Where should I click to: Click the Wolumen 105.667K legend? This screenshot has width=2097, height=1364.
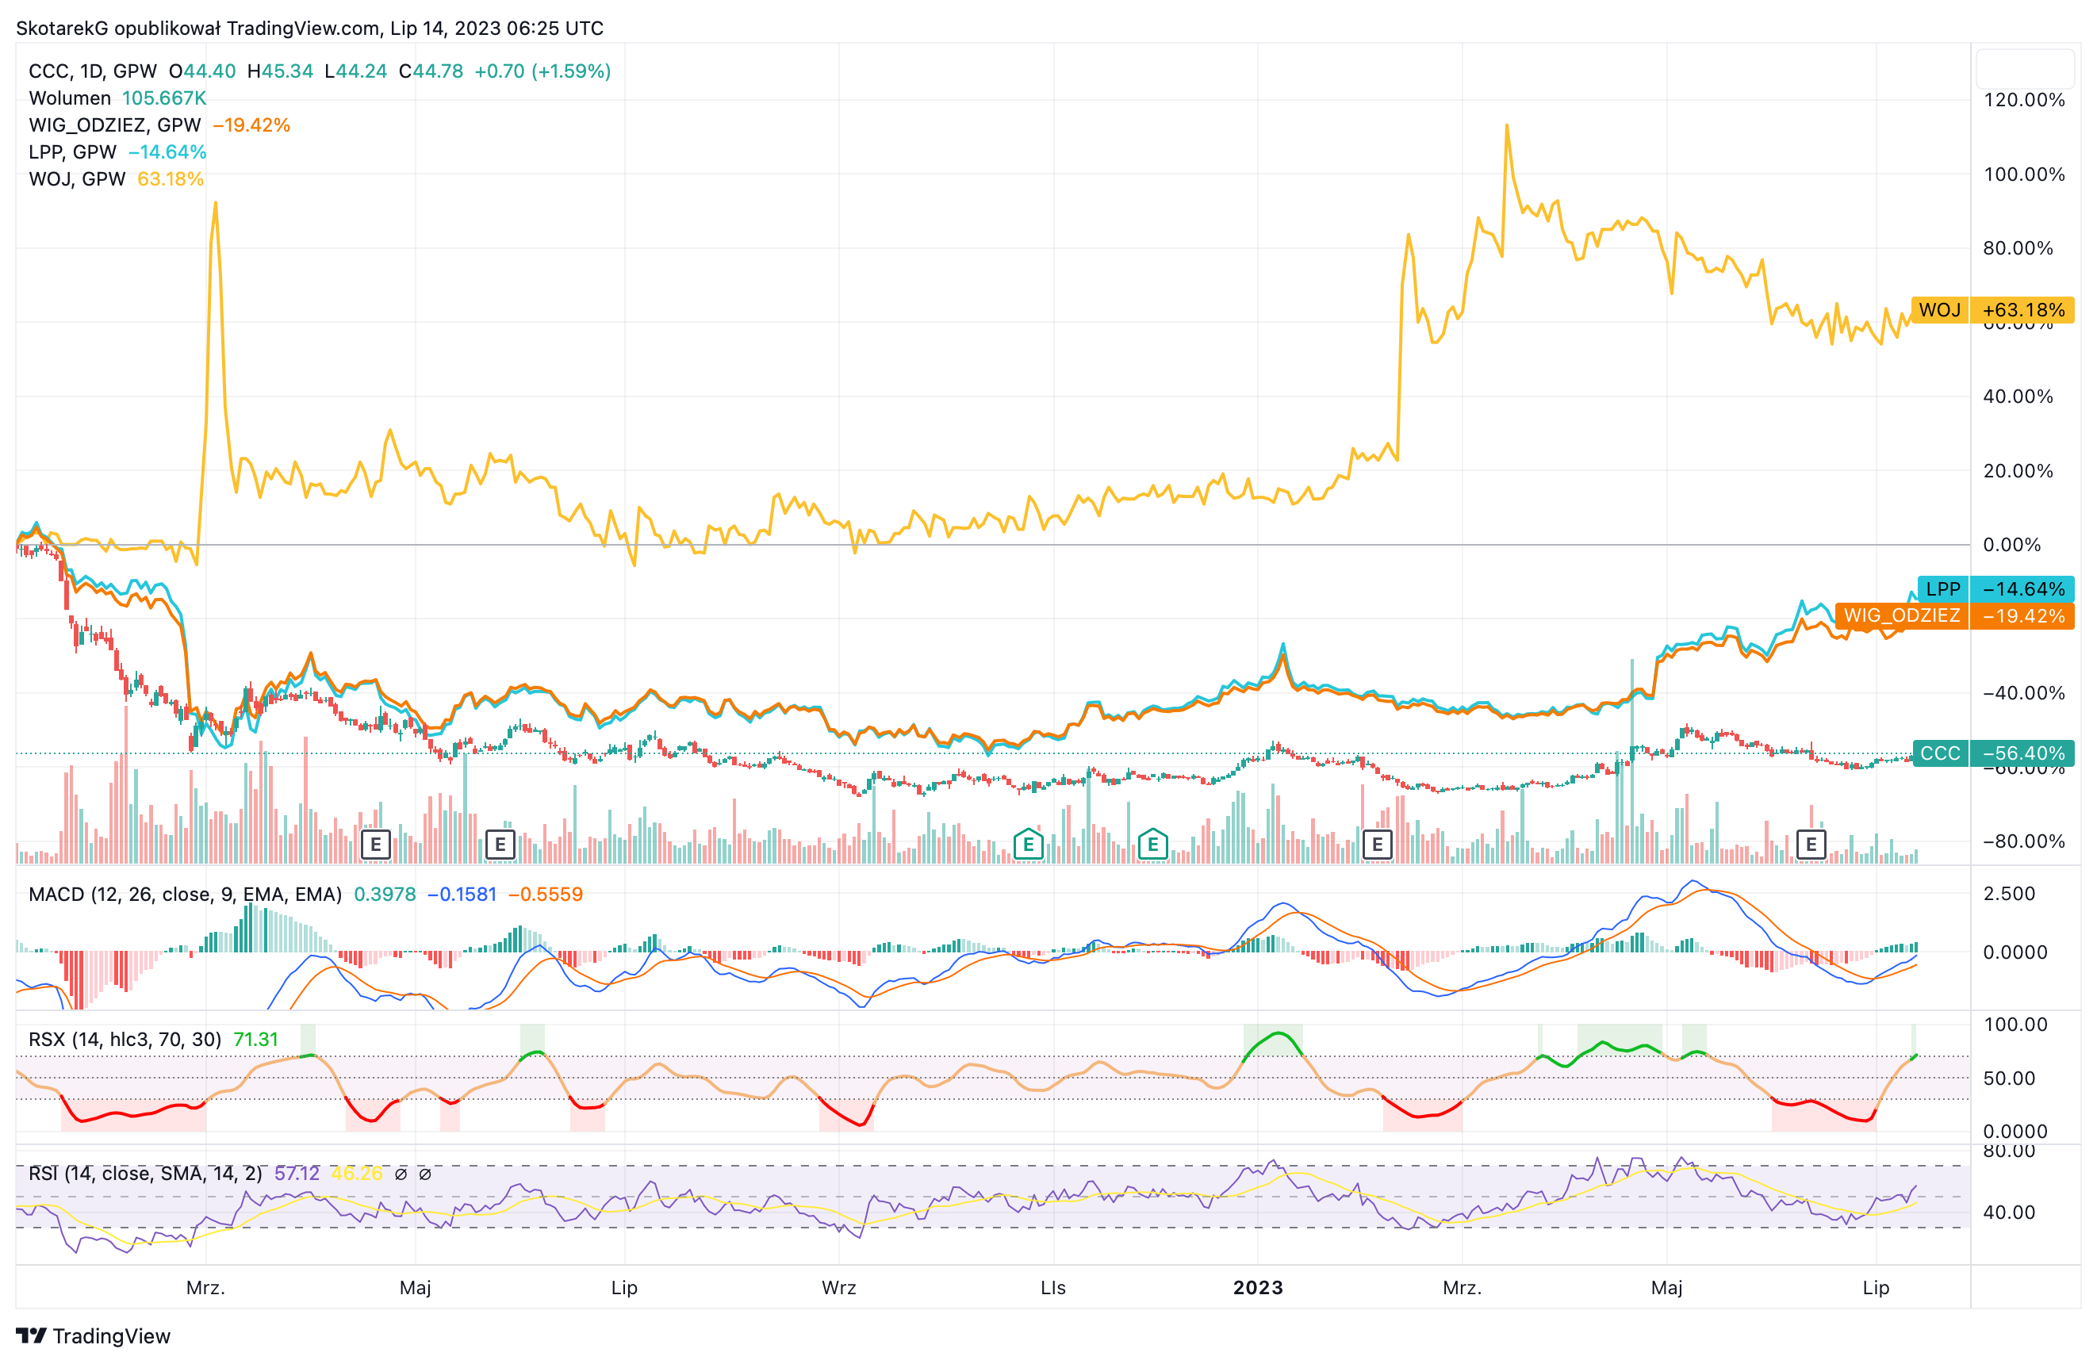tap(117, 98)
